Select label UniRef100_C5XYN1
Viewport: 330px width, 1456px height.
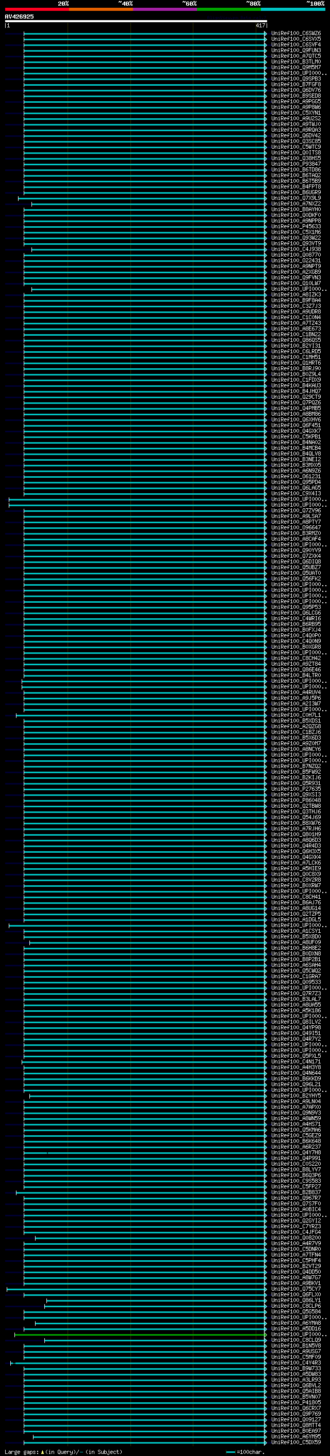pyautogui.click(x=296, y=113)
